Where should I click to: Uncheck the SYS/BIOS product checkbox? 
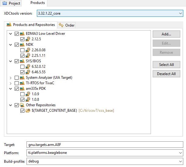coord(16,61)
